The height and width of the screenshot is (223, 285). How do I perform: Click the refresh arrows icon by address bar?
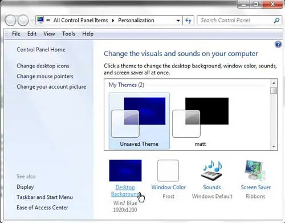[x=188, y=21]
